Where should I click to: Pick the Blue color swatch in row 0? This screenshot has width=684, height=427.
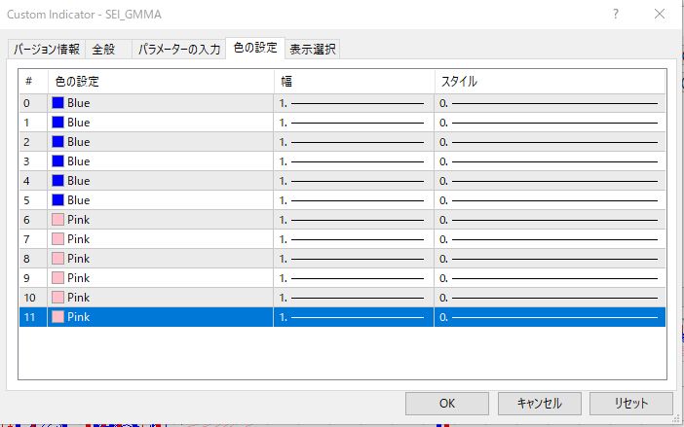57,103
